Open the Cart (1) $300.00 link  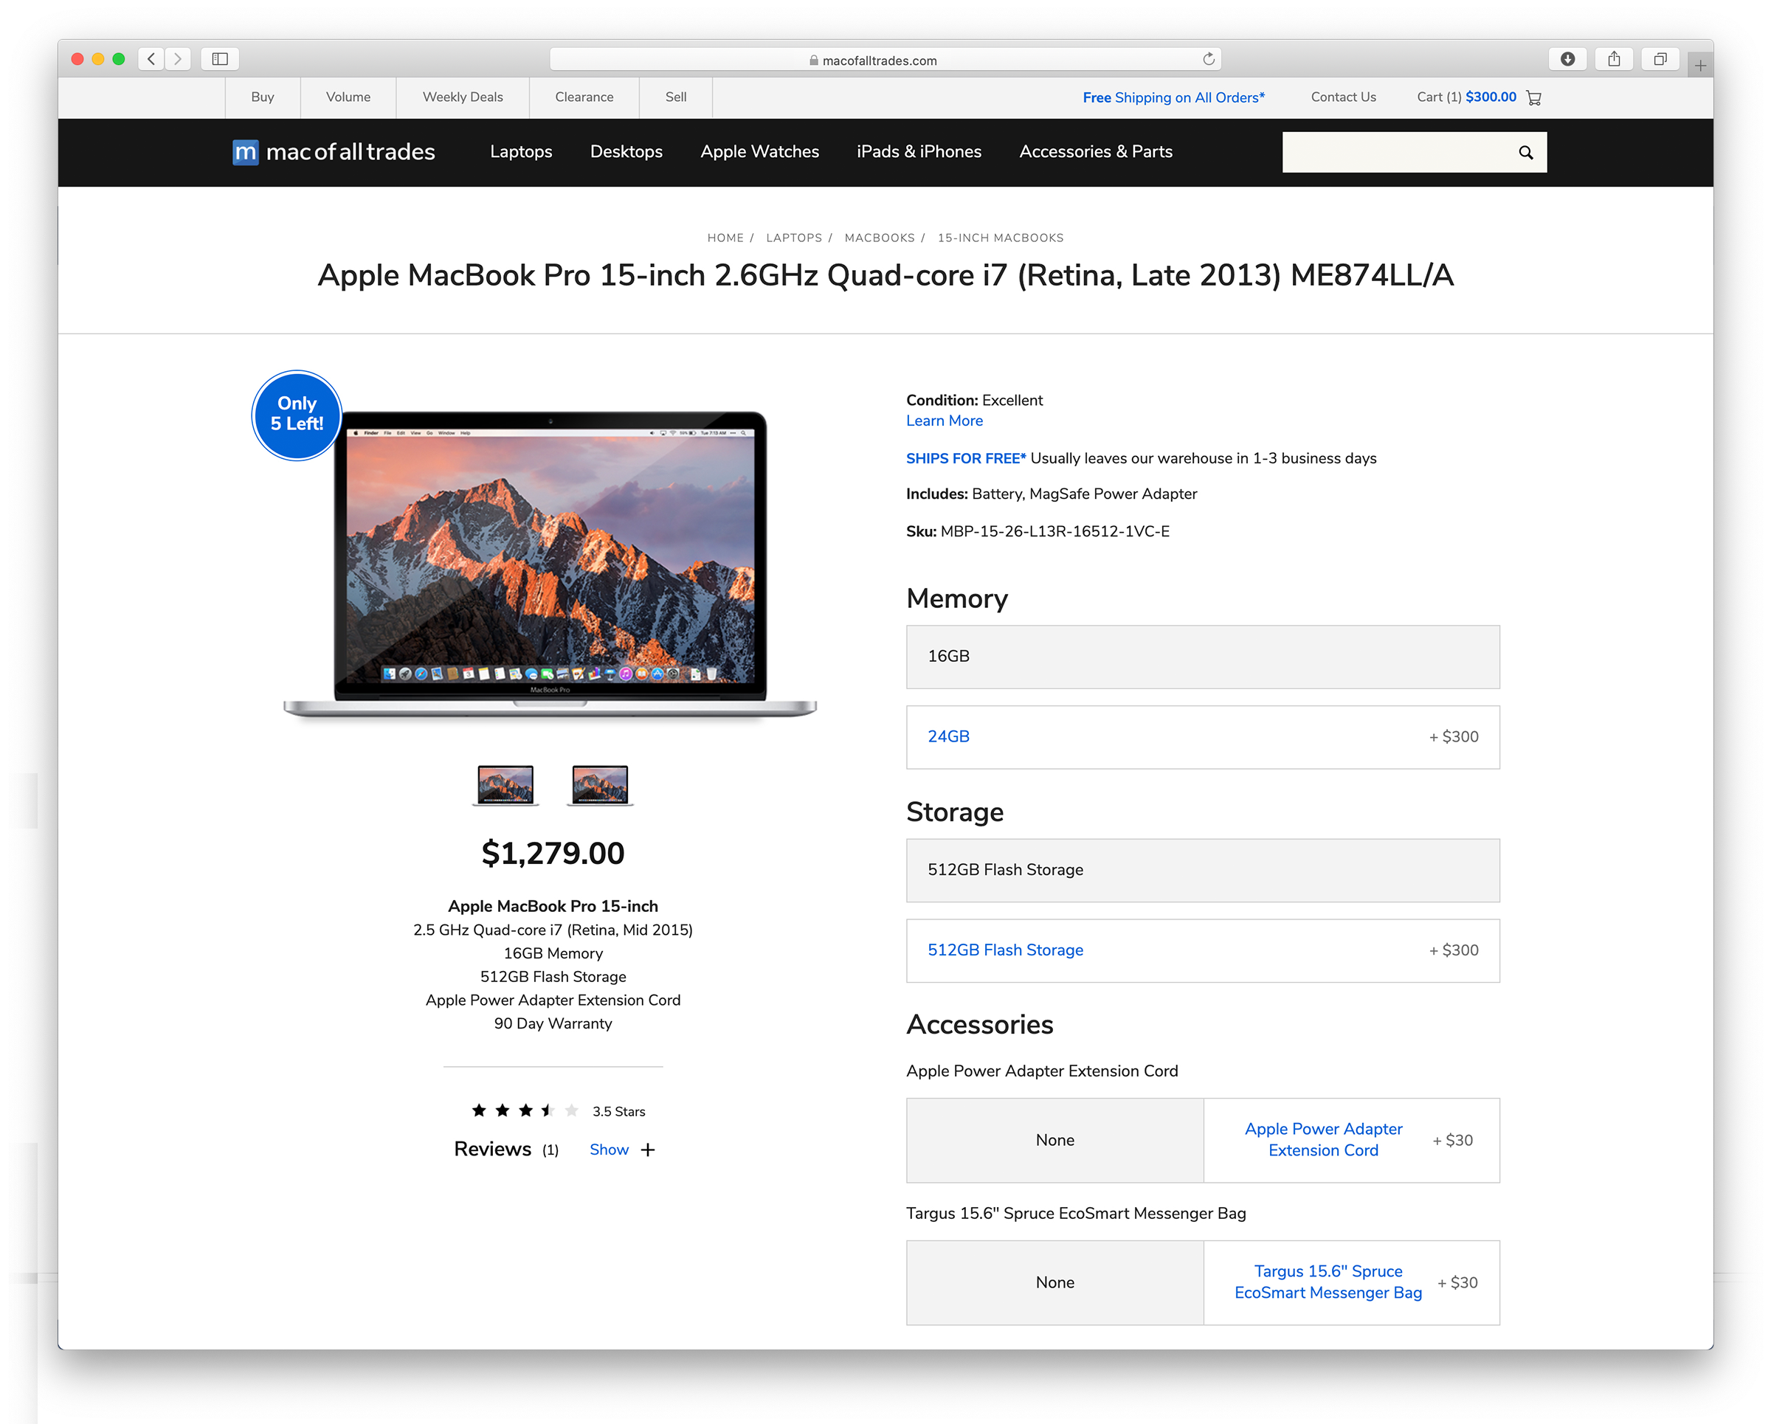point(1466,97)
